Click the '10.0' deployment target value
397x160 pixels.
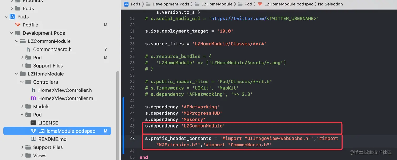click(225, 31)
